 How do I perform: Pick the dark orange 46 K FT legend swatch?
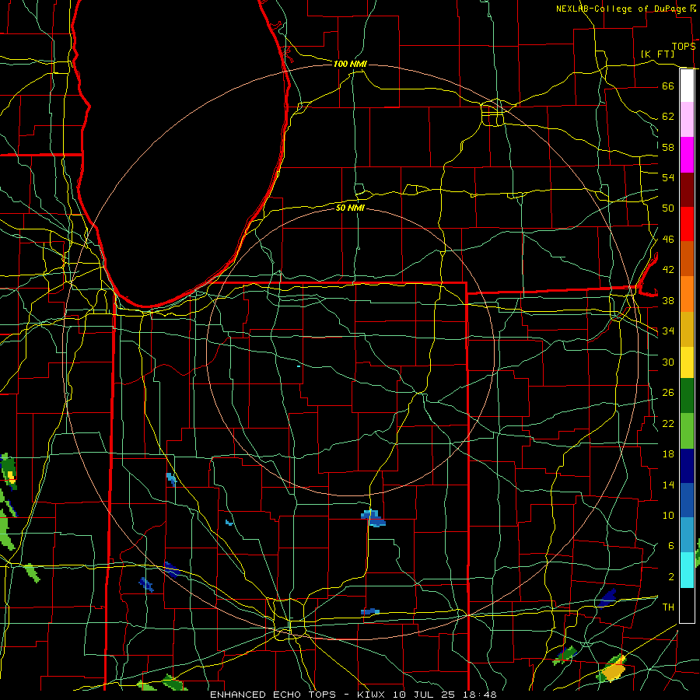tap(687, 259)
